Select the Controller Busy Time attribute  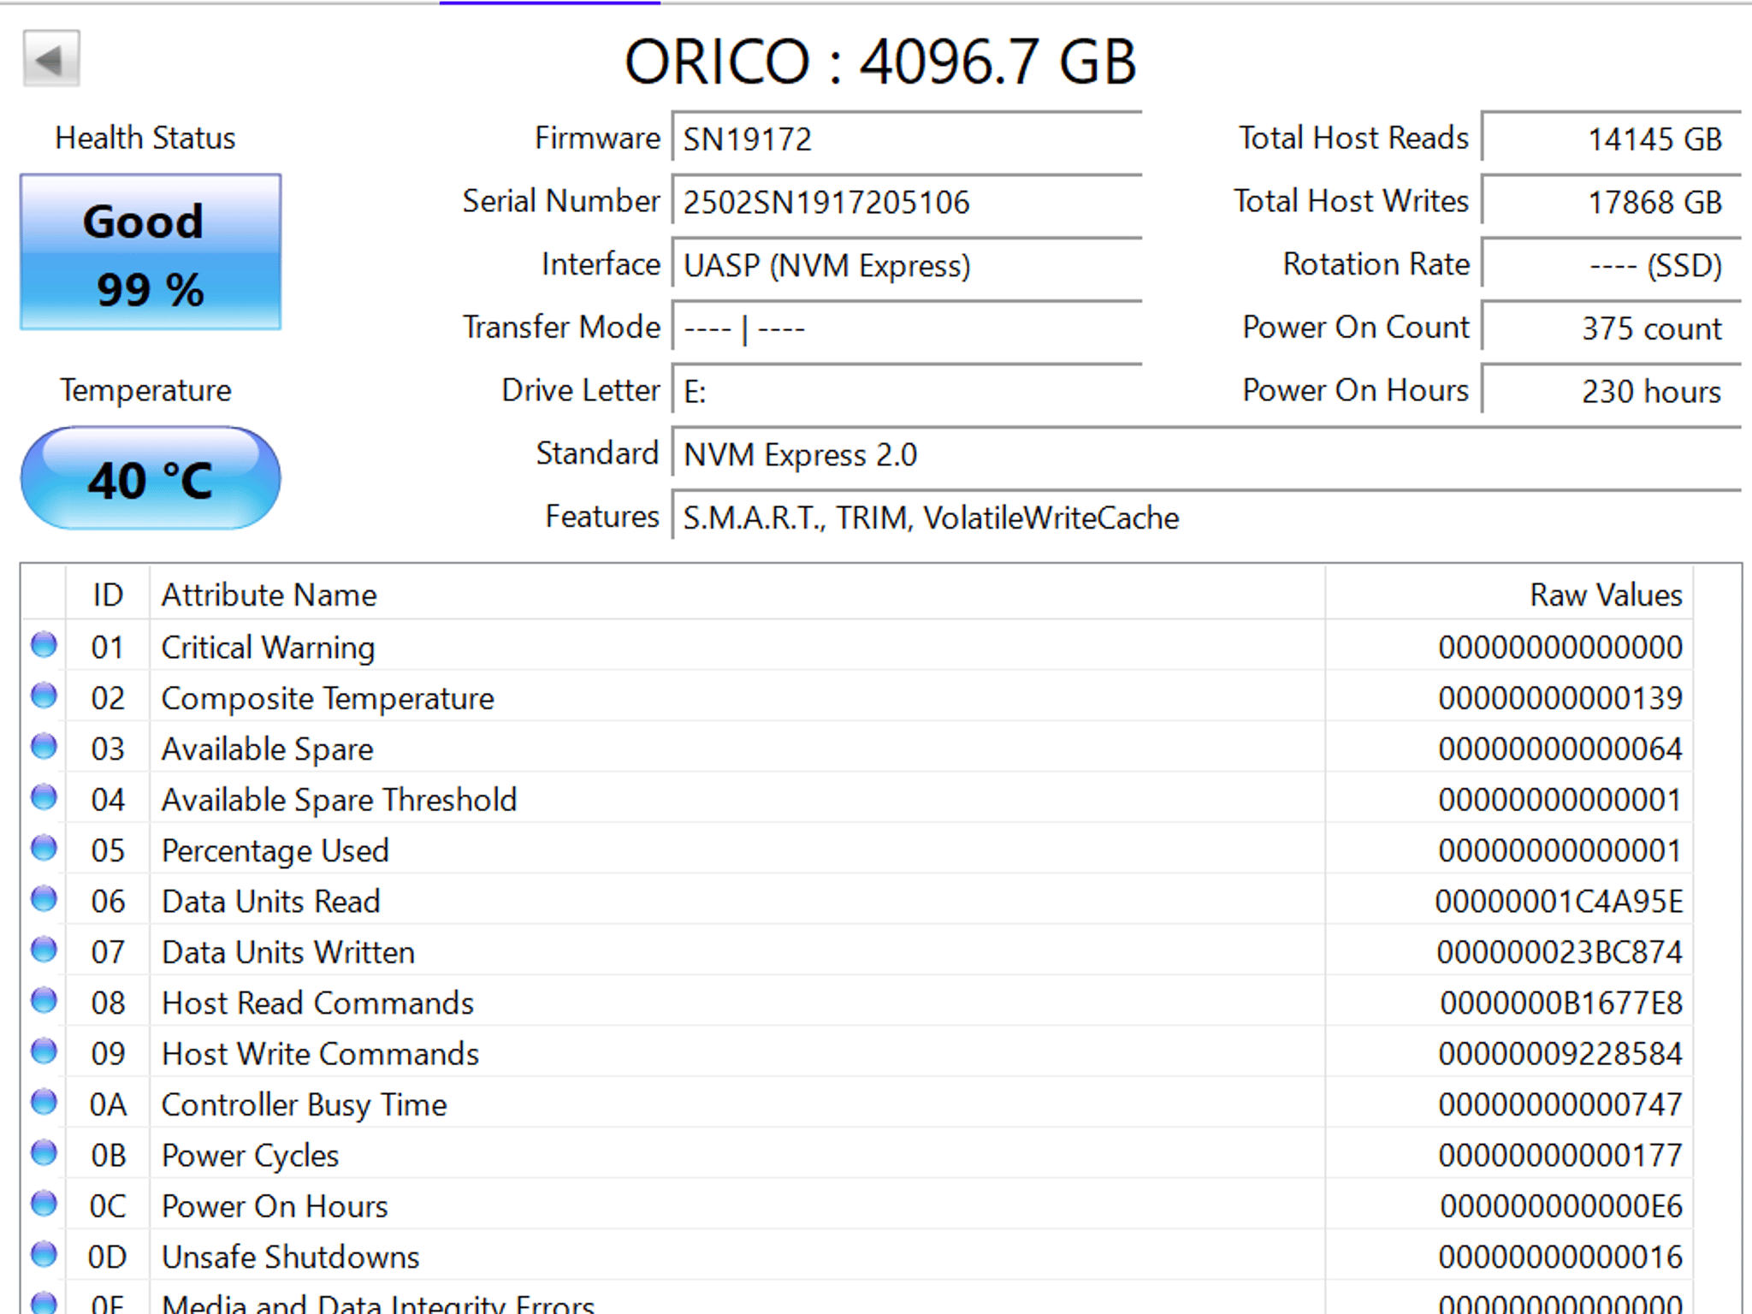[305, 1104]
